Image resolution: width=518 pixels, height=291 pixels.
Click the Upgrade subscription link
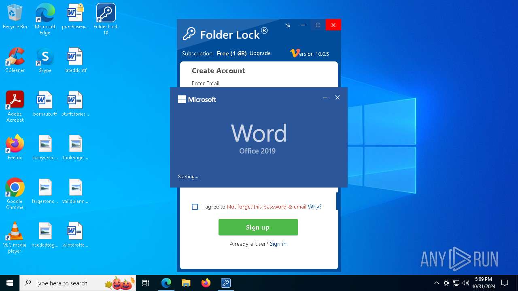260,53
